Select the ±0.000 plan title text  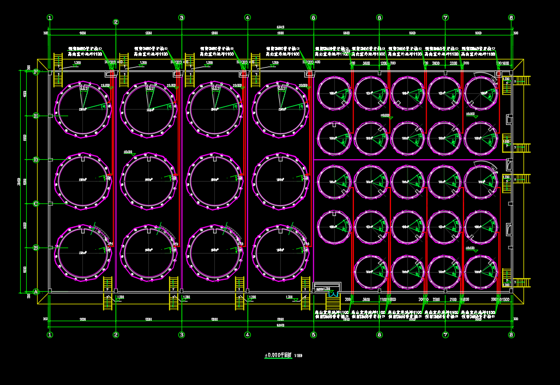point(278,356)
